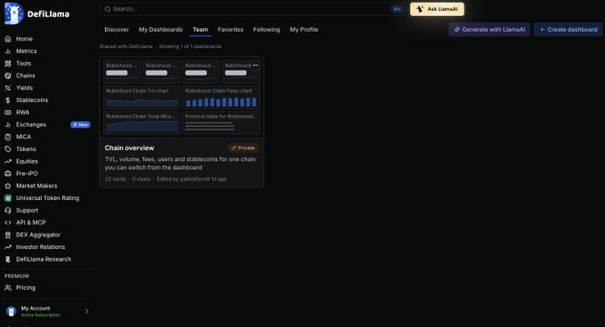Viewport: 605px width, 327px height.
Task: Switch to the My Dashboards tab
Action: 160,29
